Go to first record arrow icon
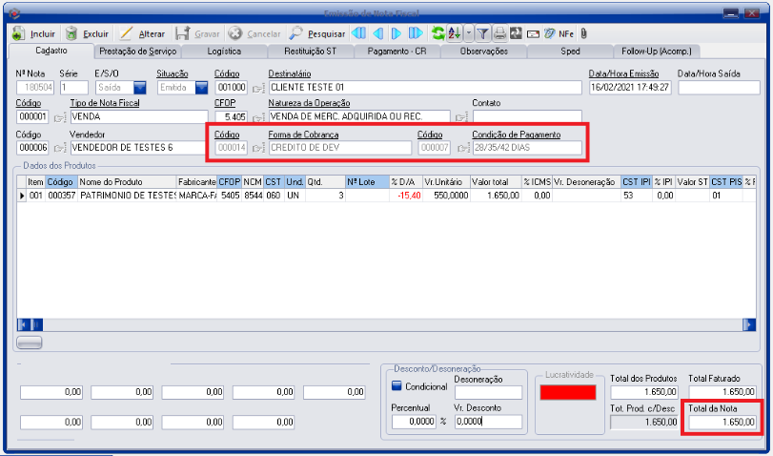This screenshot has height=456, width=773. point(359,33)
